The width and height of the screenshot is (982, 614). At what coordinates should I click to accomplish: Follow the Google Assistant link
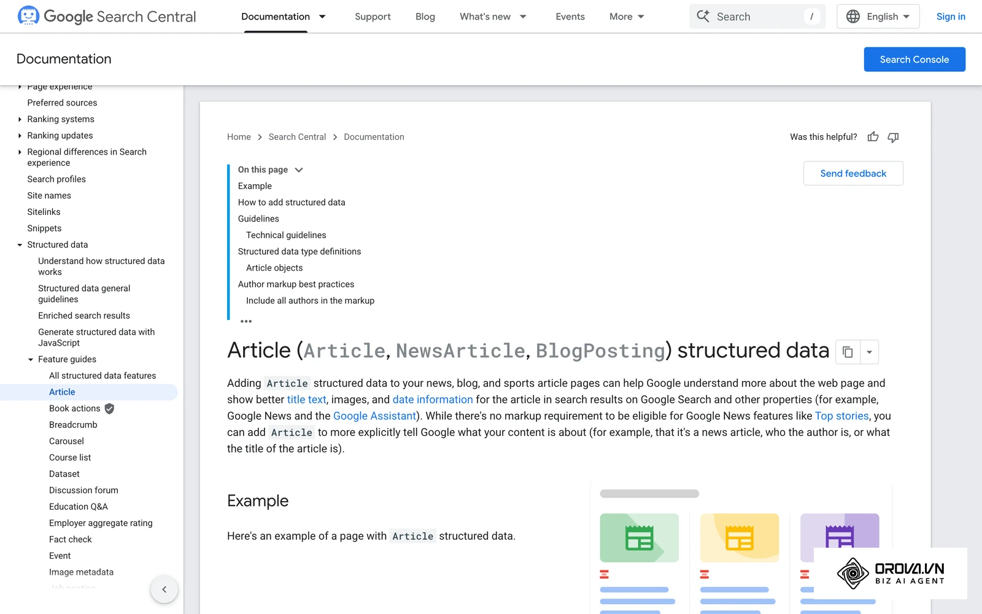pyautogui.click(x=374, y=416)
